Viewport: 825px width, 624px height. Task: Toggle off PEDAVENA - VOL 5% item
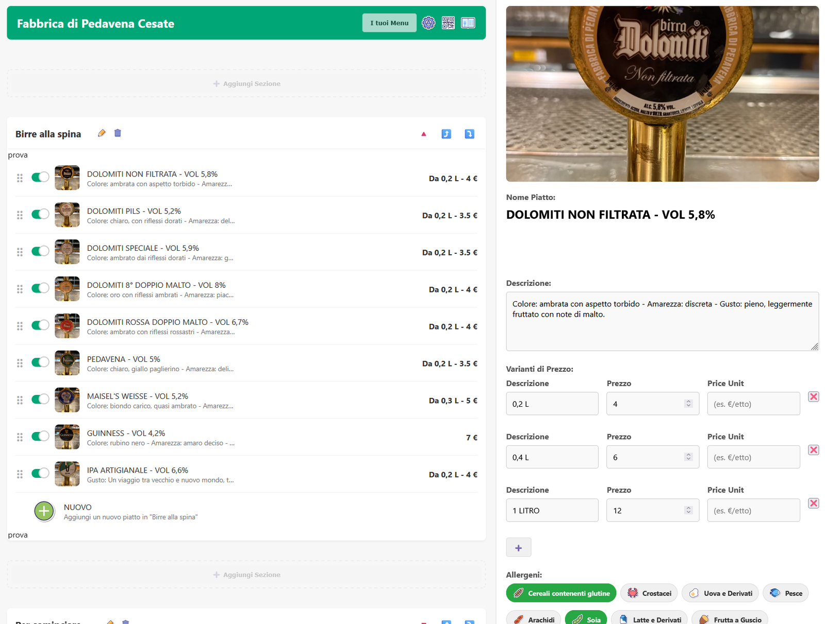point(40,362)
